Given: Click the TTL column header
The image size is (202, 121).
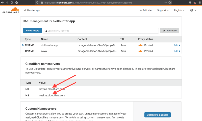Looking at the screenshot, I should click(x=122, y=39).
